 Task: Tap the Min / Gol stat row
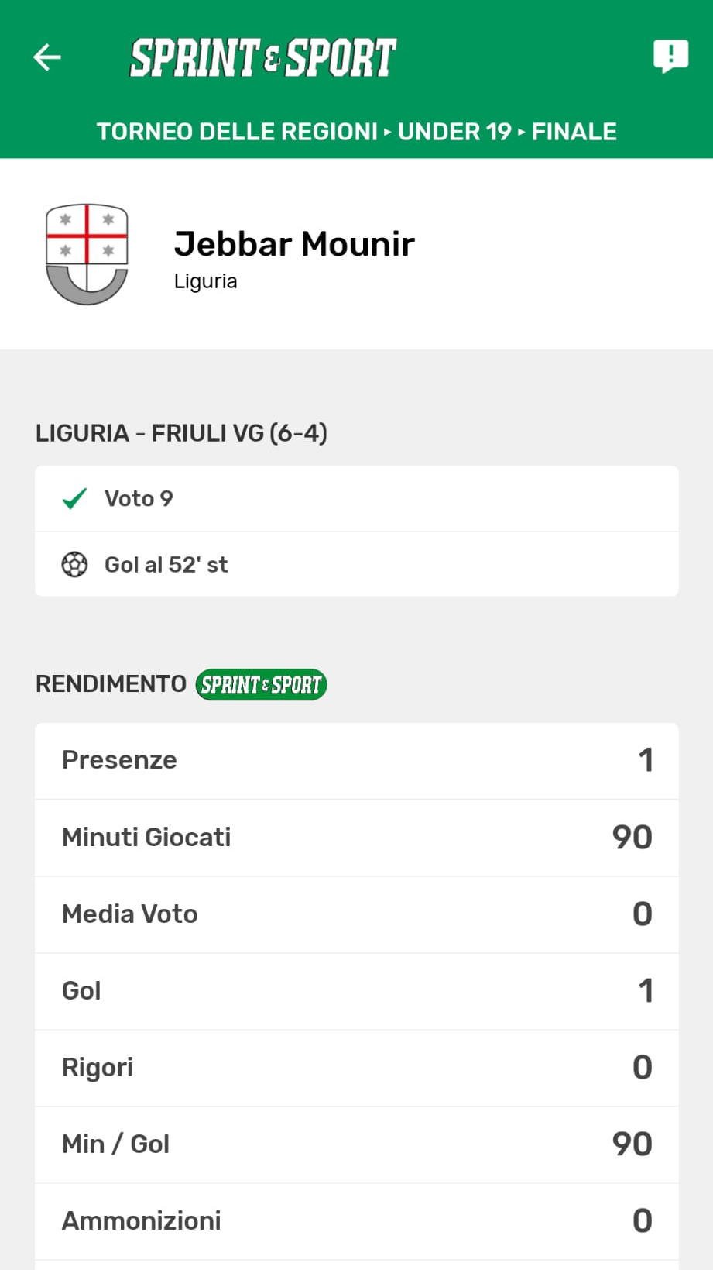(356, 1144)
